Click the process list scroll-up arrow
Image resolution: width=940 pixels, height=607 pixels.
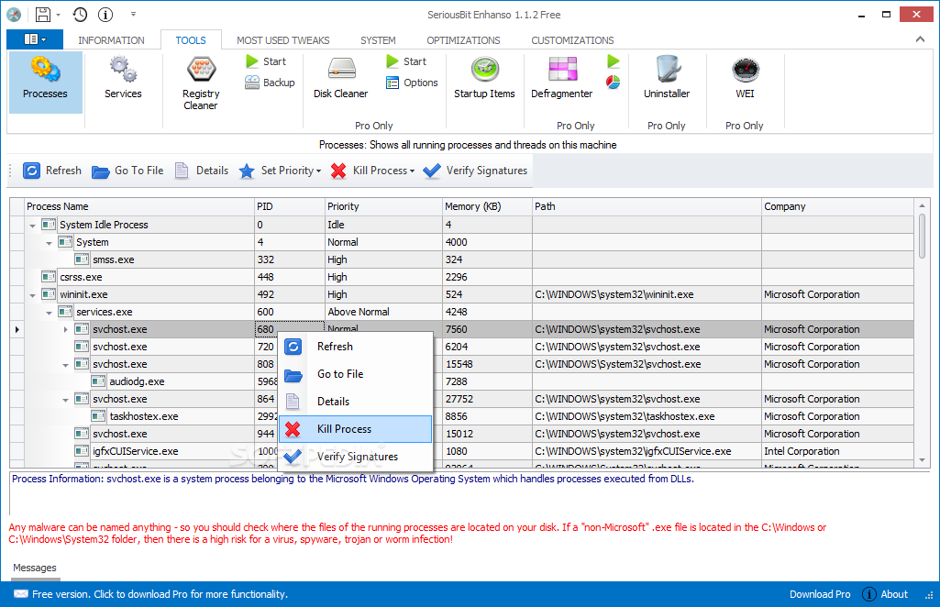922,205
